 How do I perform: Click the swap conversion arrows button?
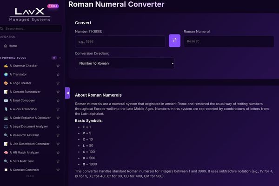[174, 41]
